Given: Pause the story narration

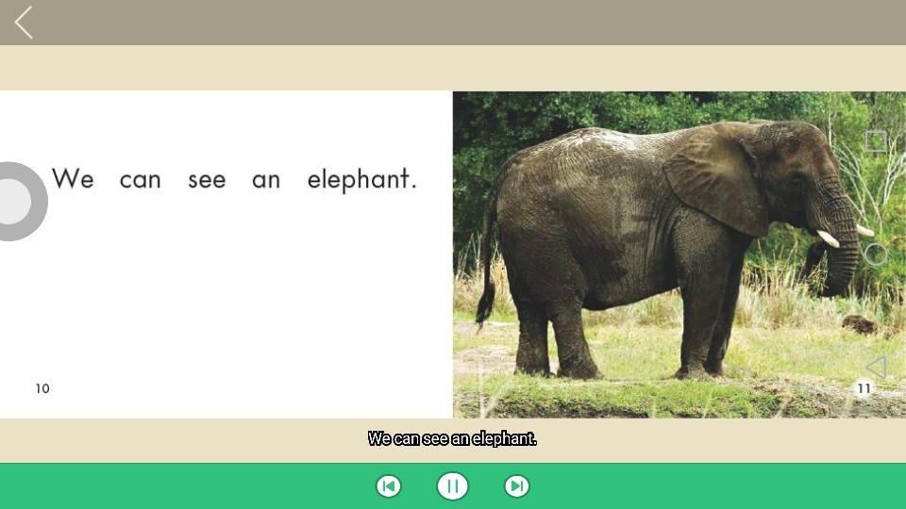Looking at the screenshot, I should pos(452,486).
